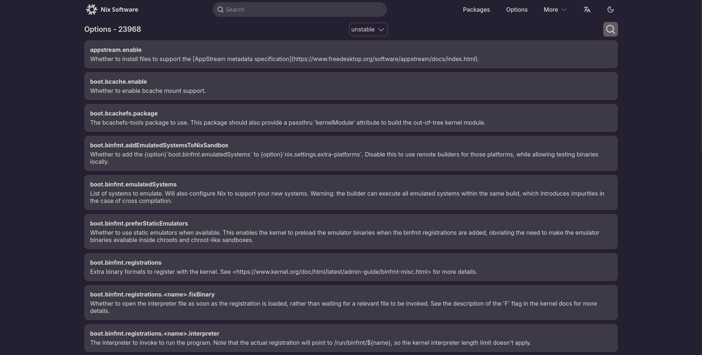This screenshot has height=355, width=702.
Task: Open boot.binfmt.preferStaticEmulators option details
Action: click(139, 223)
